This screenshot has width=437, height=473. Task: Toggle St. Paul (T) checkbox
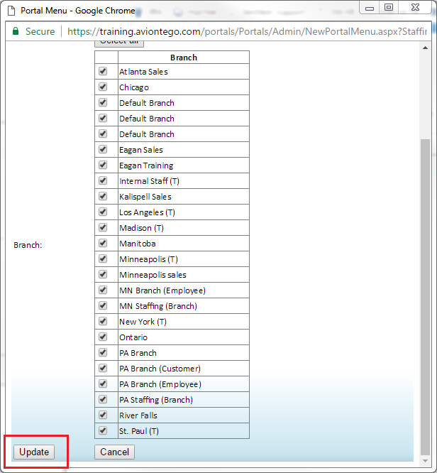coord(103,431)
